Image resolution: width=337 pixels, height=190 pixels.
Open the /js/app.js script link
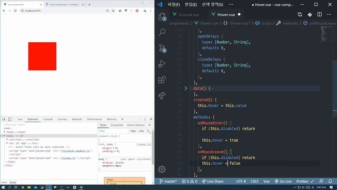pyautogui.click(x=68, y=158)
